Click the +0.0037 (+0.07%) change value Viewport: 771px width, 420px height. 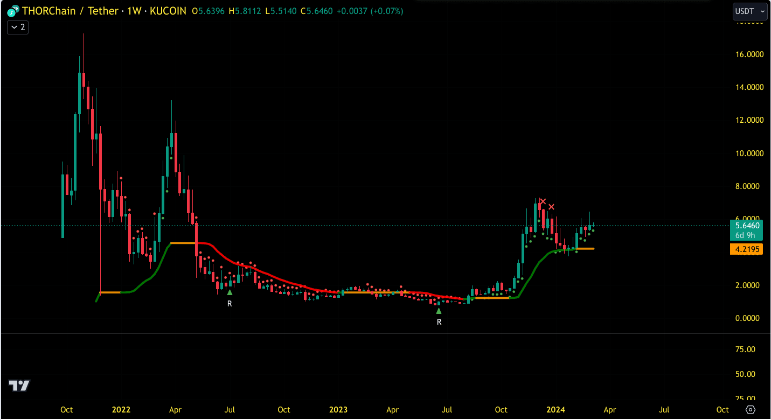(x=370, y=11)
